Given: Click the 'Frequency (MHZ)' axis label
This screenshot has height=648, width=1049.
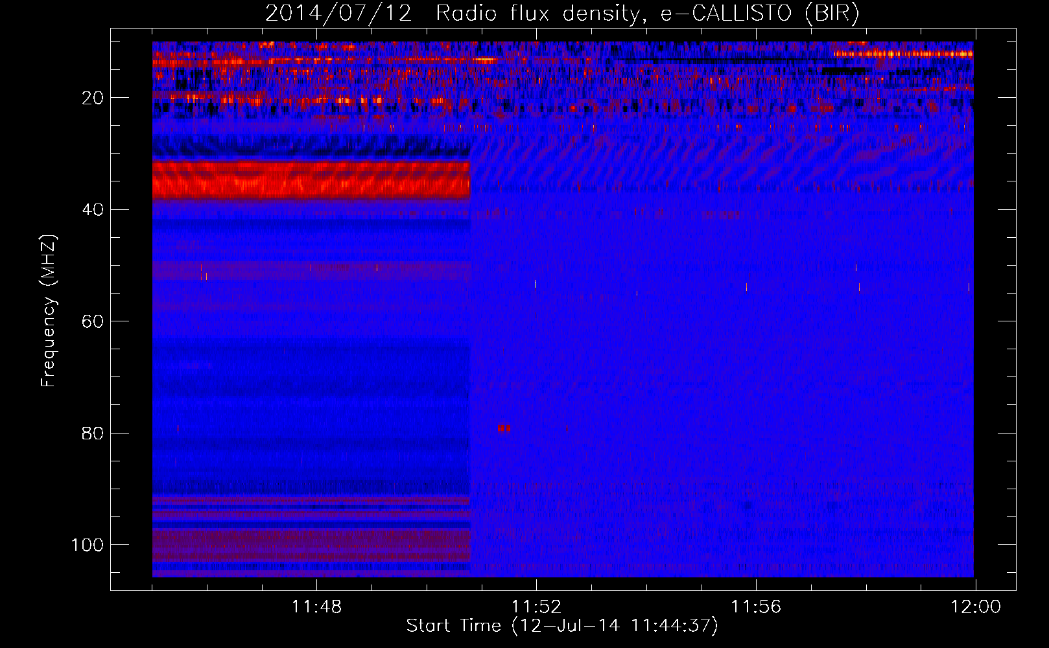Looking at the screenshot, I should [x=49, y=310].
